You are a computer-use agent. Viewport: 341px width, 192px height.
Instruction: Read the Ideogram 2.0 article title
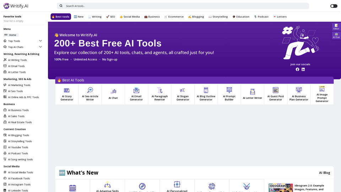[x=309, y=187]
